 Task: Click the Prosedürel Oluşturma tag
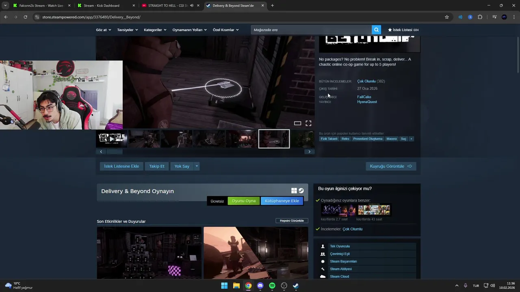coord(368,139)
